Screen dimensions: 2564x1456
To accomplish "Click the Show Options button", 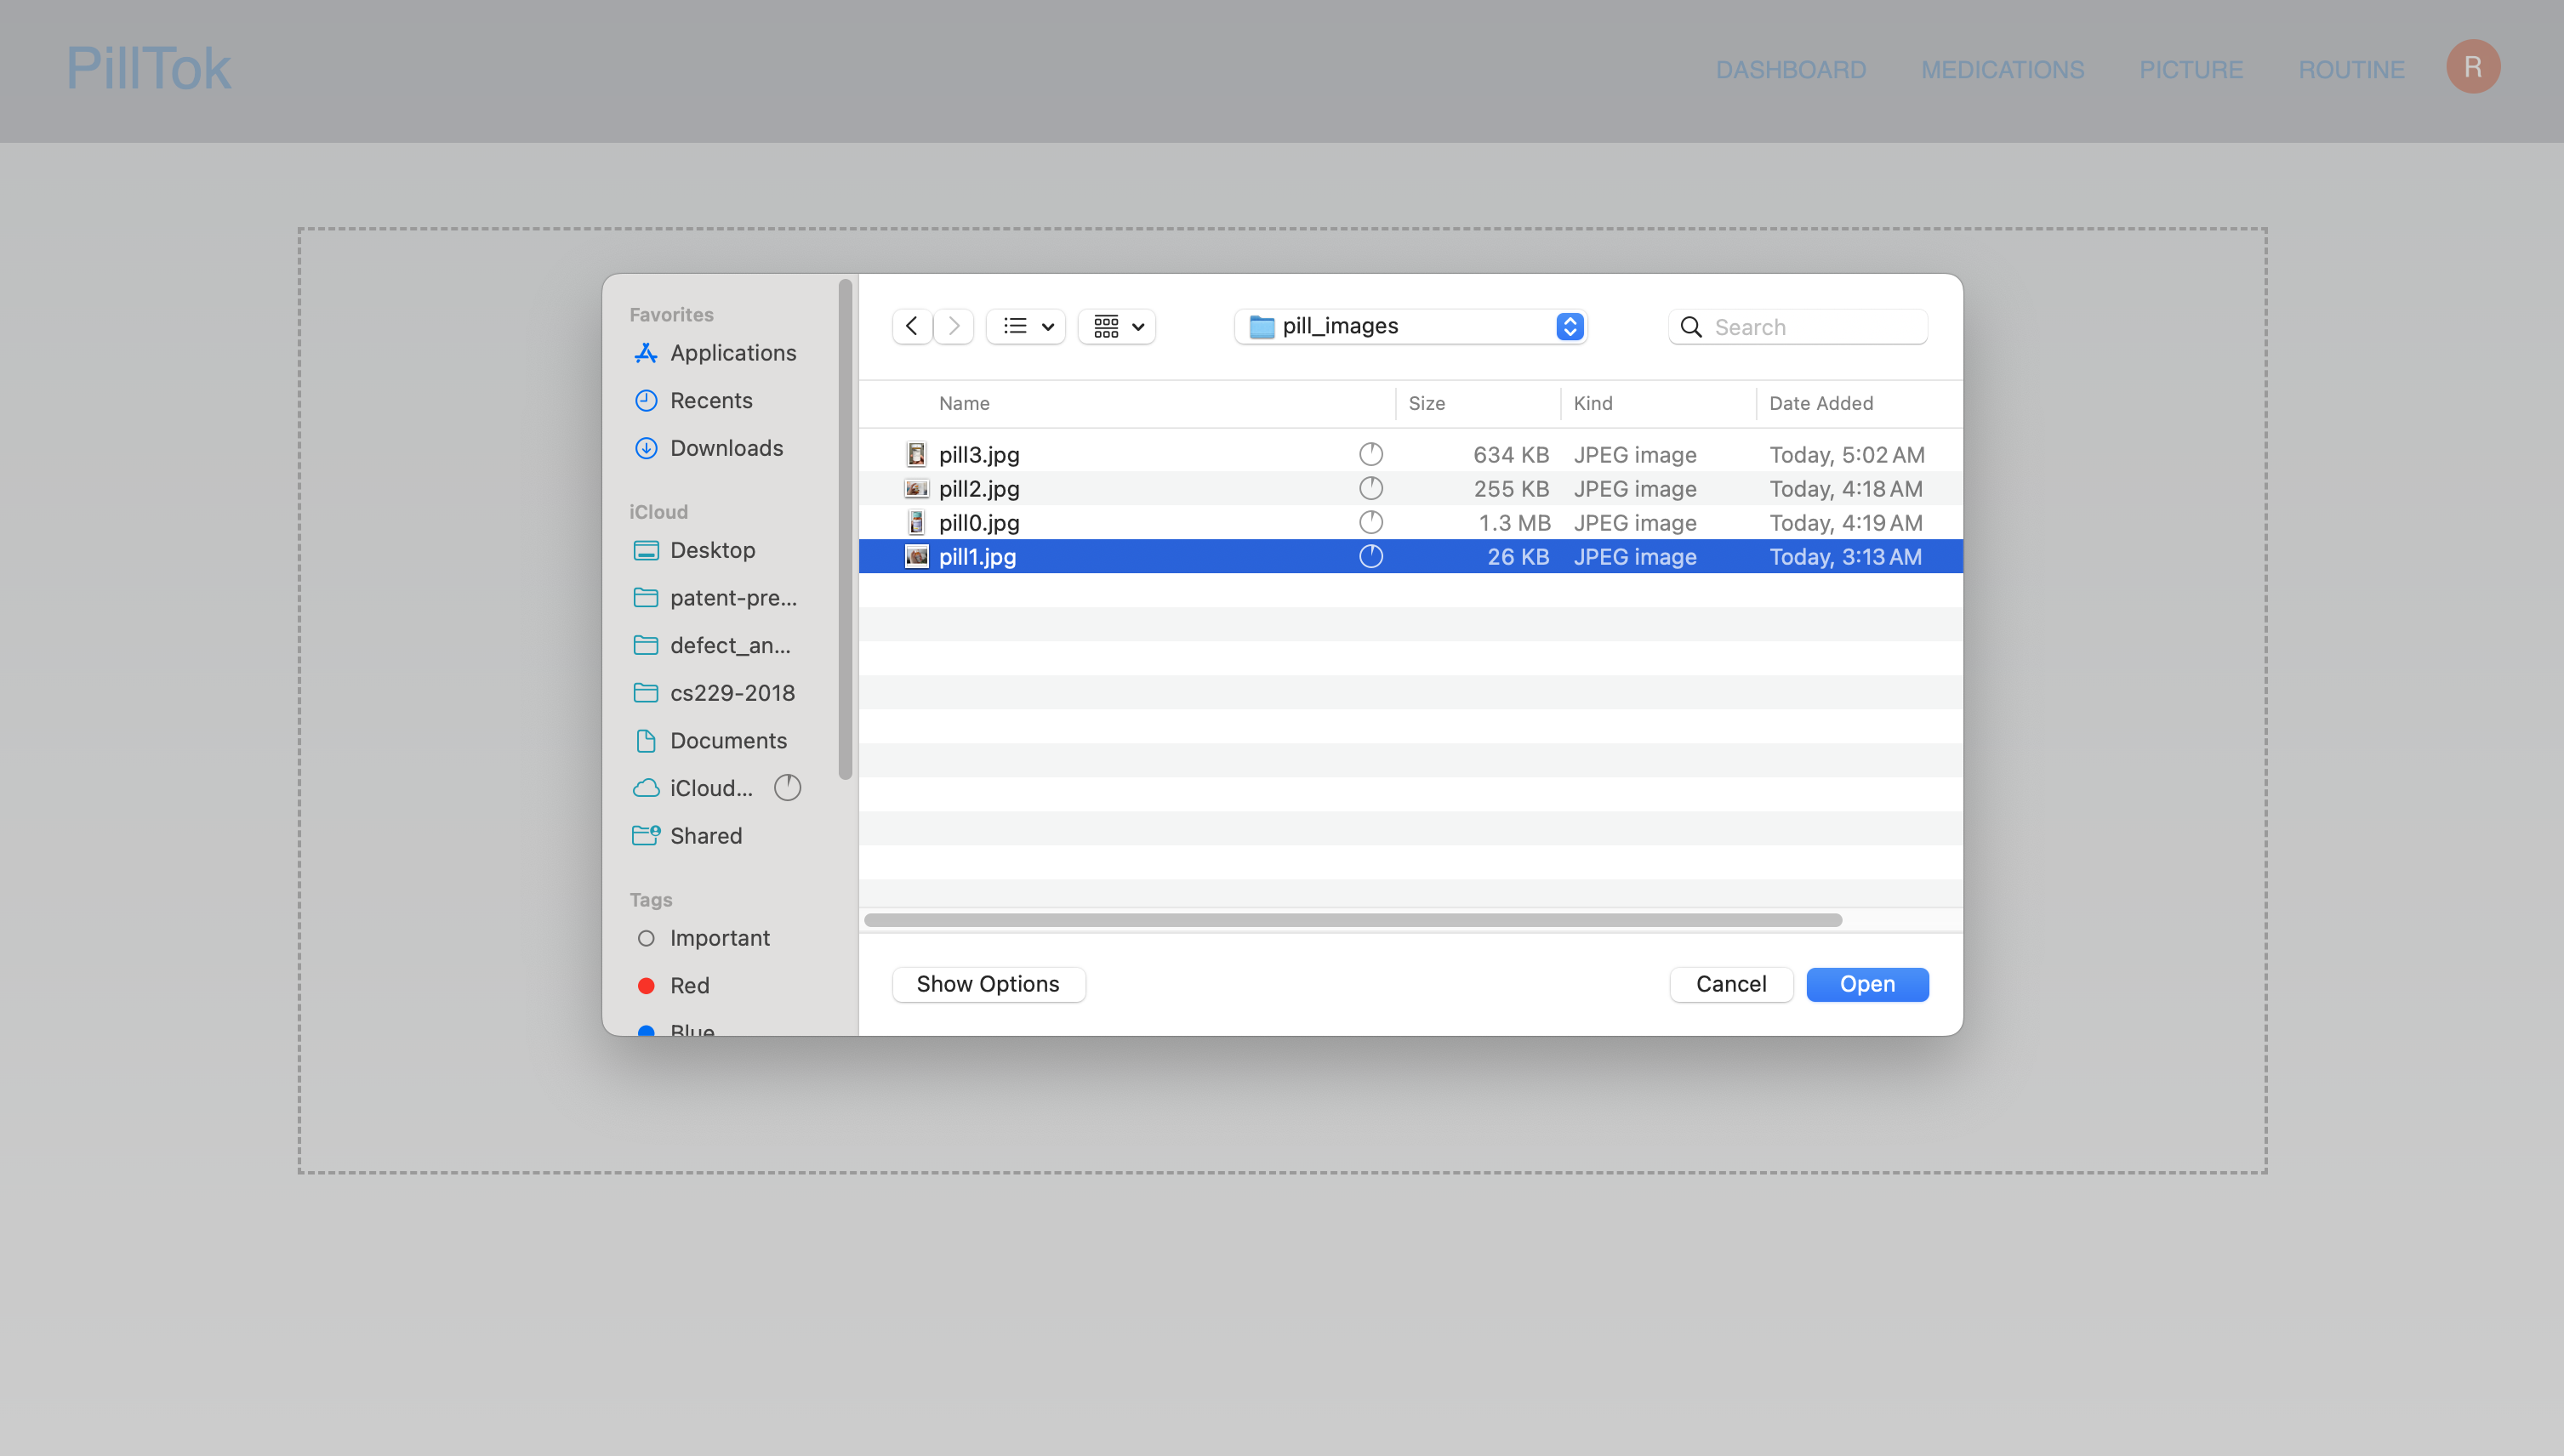I will click(x=987, y=984).
